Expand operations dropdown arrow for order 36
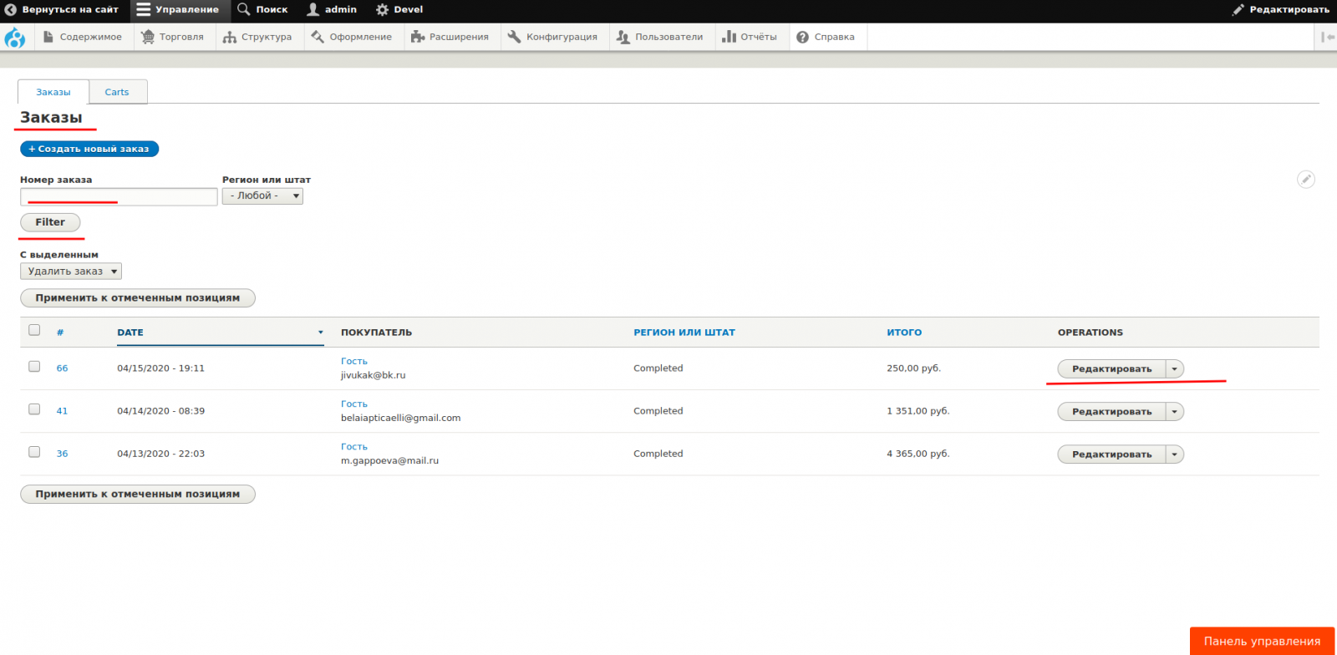Viewport: 1337px width, 655px height. (x=1175, y=454)
